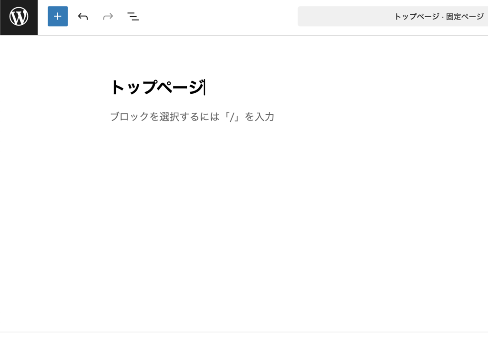Viewport: 488px width, 338px height.
Task: Click the blank area left of the page title
Action: (x=57, y=88)
